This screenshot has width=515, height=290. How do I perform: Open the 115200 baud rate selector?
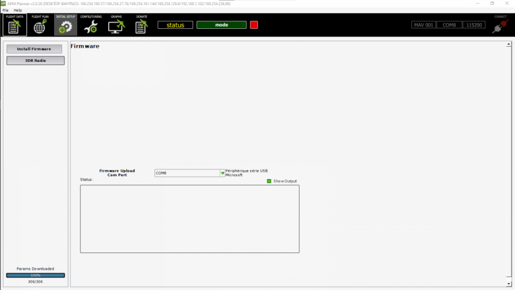(x=474, y=25)
